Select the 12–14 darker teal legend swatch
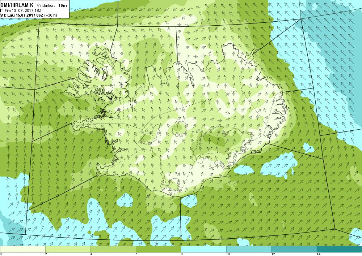The height and width of the screenshot is (256, 362). pyautogui.click(x=294, y=250)
